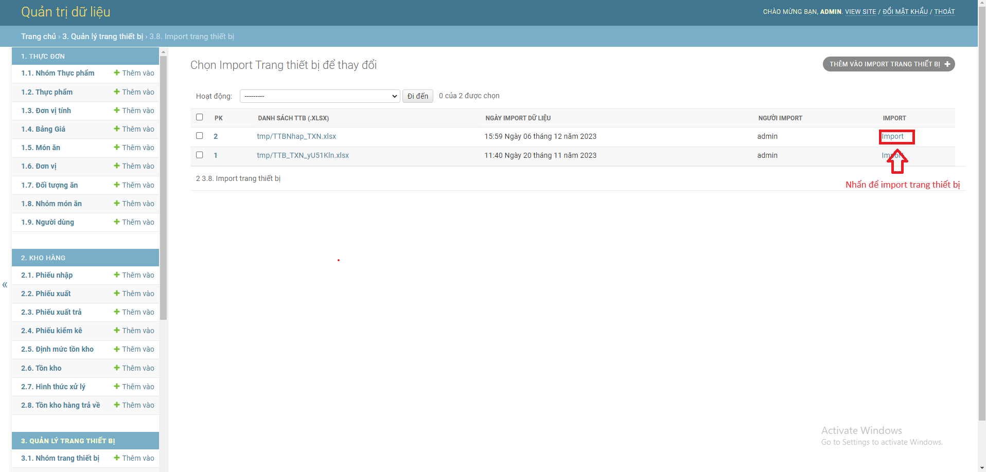
Task: Select 2.2. Phiếu xuất in the sidebar
Action: tap(45, 294)
